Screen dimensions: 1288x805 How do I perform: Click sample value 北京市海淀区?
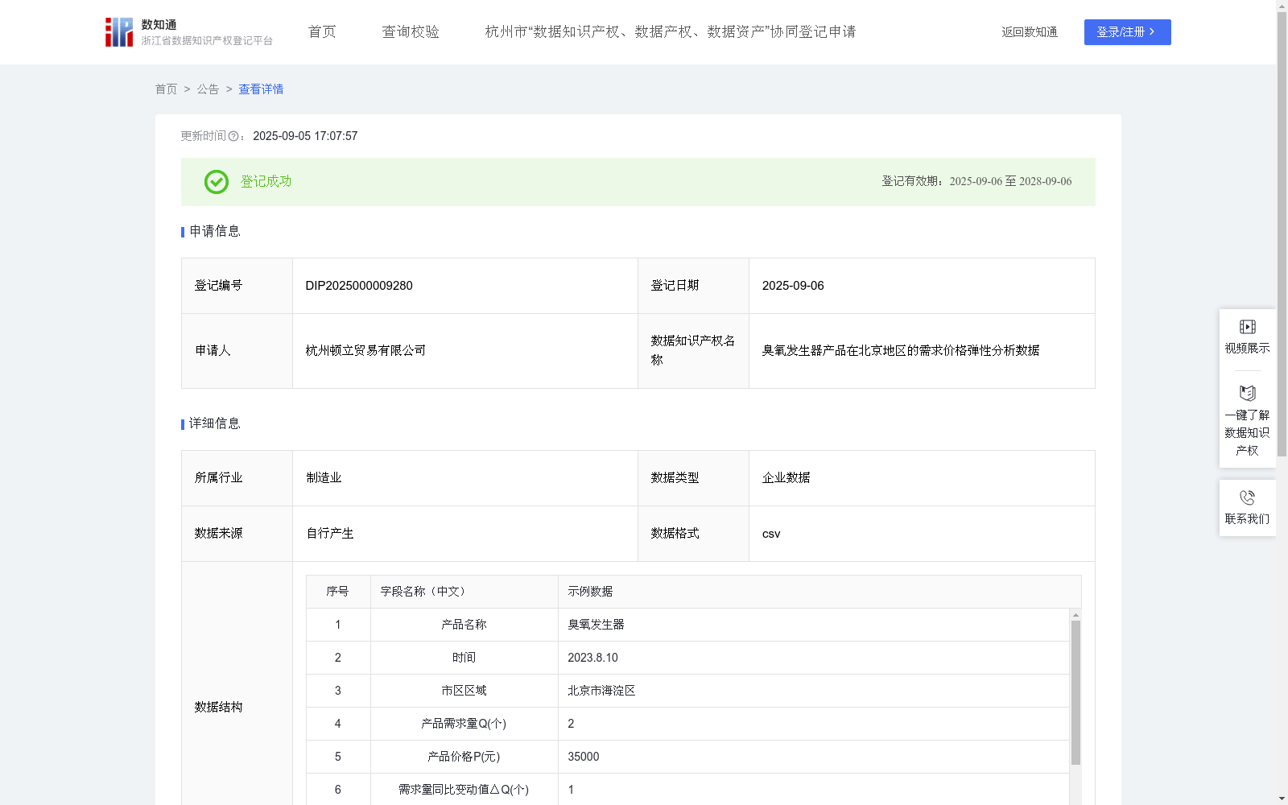pyautogui.click(x=601, y=691)
